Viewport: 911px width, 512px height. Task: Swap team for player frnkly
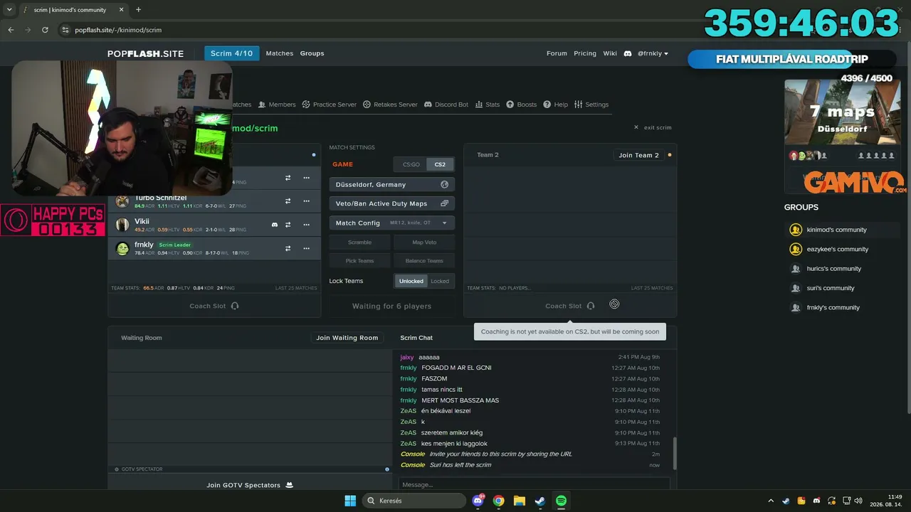[288, 248]
